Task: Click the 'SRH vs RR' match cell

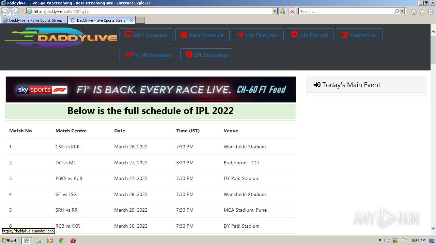Action: 66,210
